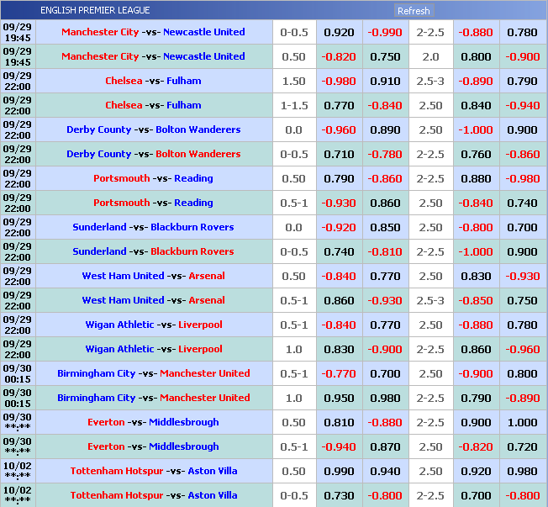
Task: Open Manchester City in the 0-0.5 handicap row
Action: point(100,32)
